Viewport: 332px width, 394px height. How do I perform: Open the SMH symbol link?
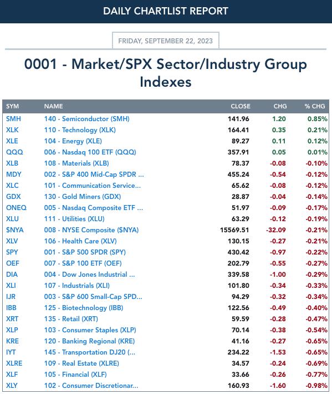13,119
